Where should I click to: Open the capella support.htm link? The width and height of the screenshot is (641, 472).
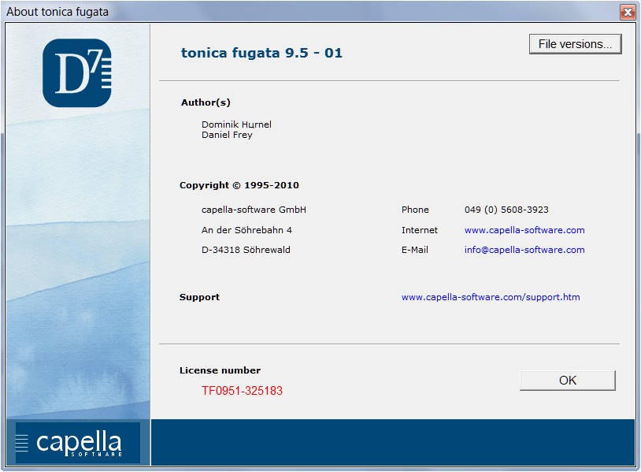click(491, 297)
